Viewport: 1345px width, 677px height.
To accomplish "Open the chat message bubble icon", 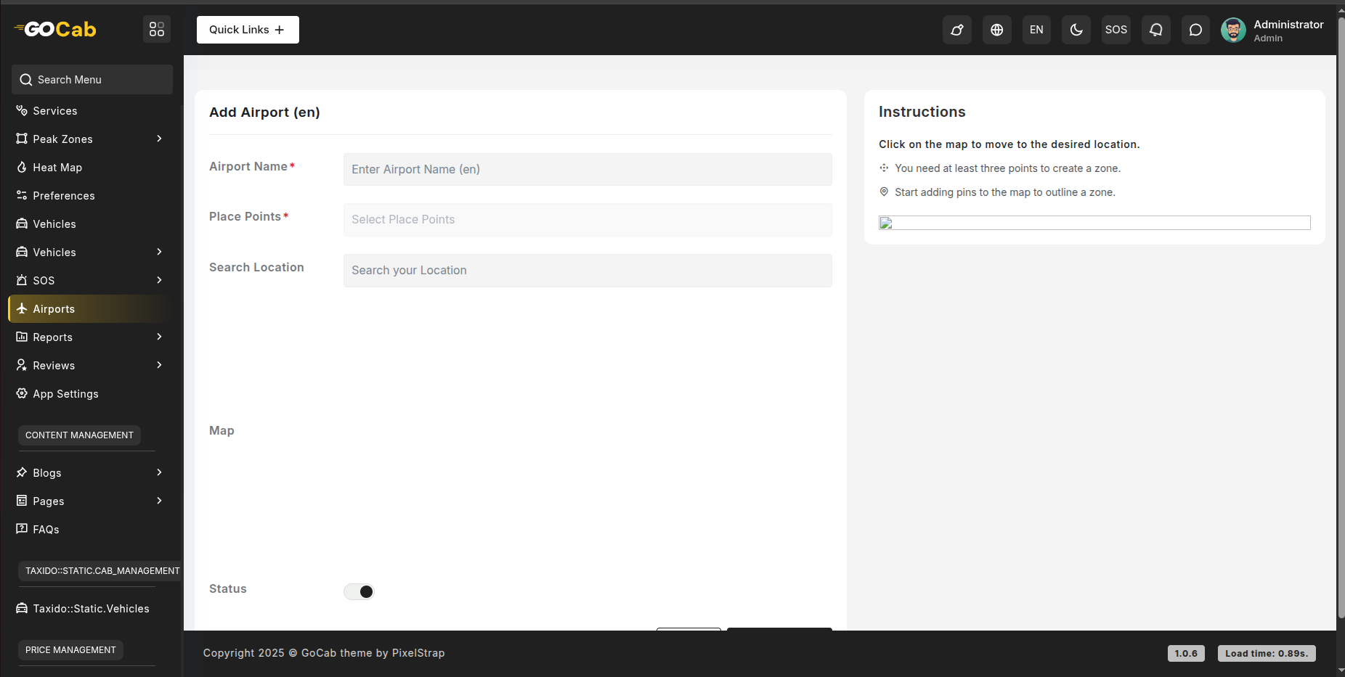I will point(1195,30).
